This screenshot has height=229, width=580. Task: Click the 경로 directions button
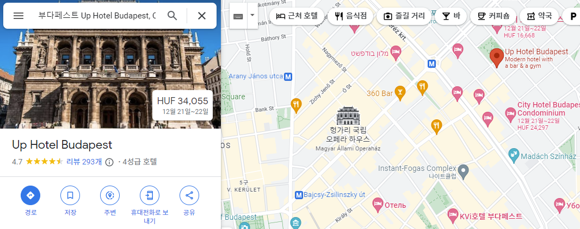point(30,195)
